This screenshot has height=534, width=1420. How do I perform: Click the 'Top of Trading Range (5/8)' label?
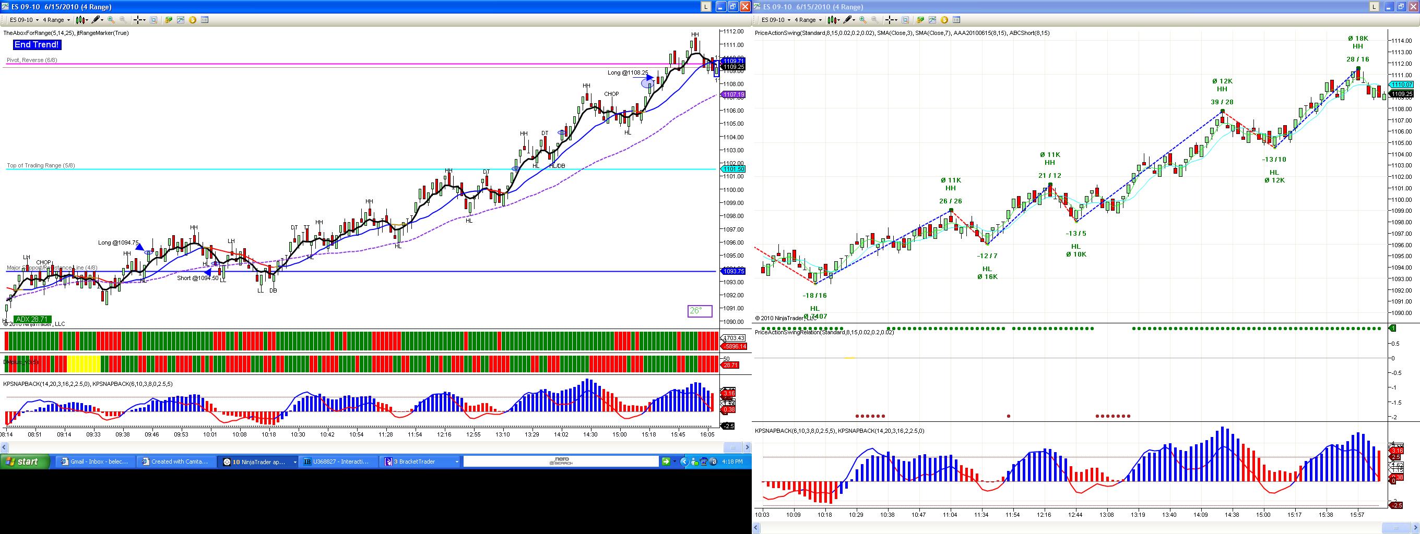(41, 165)
